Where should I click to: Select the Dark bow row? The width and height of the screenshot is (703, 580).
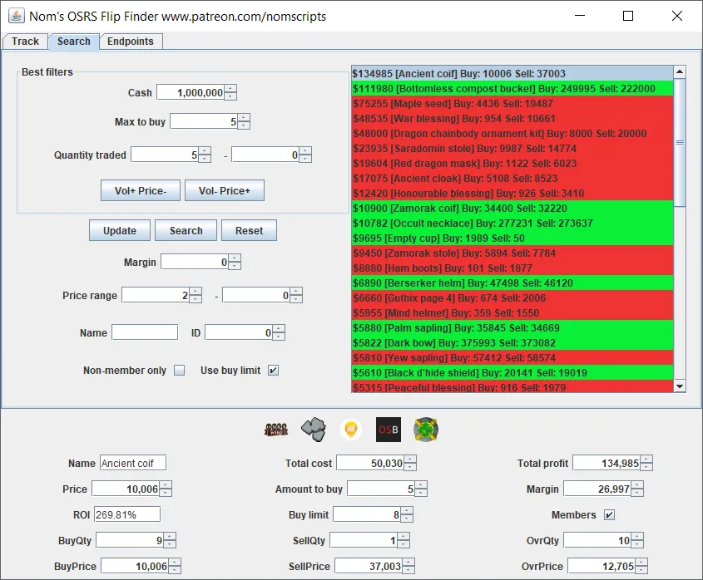click(512, 343)
